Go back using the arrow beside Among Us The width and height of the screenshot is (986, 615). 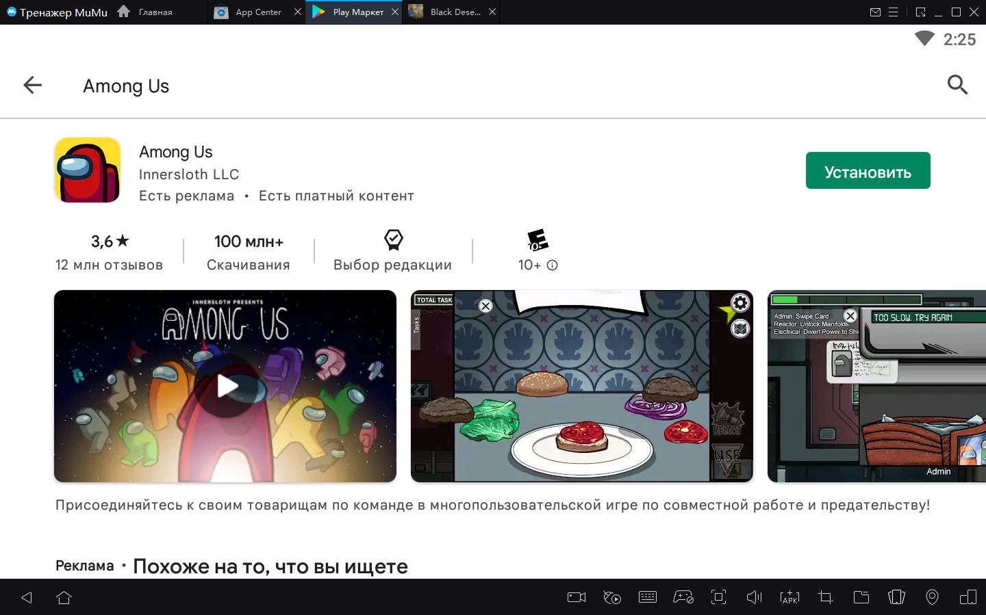32,86
